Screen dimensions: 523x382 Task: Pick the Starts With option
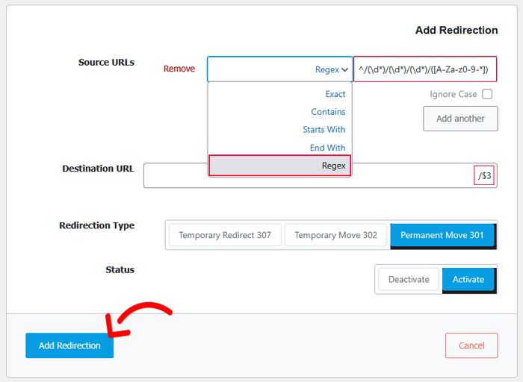click(324, 130)
